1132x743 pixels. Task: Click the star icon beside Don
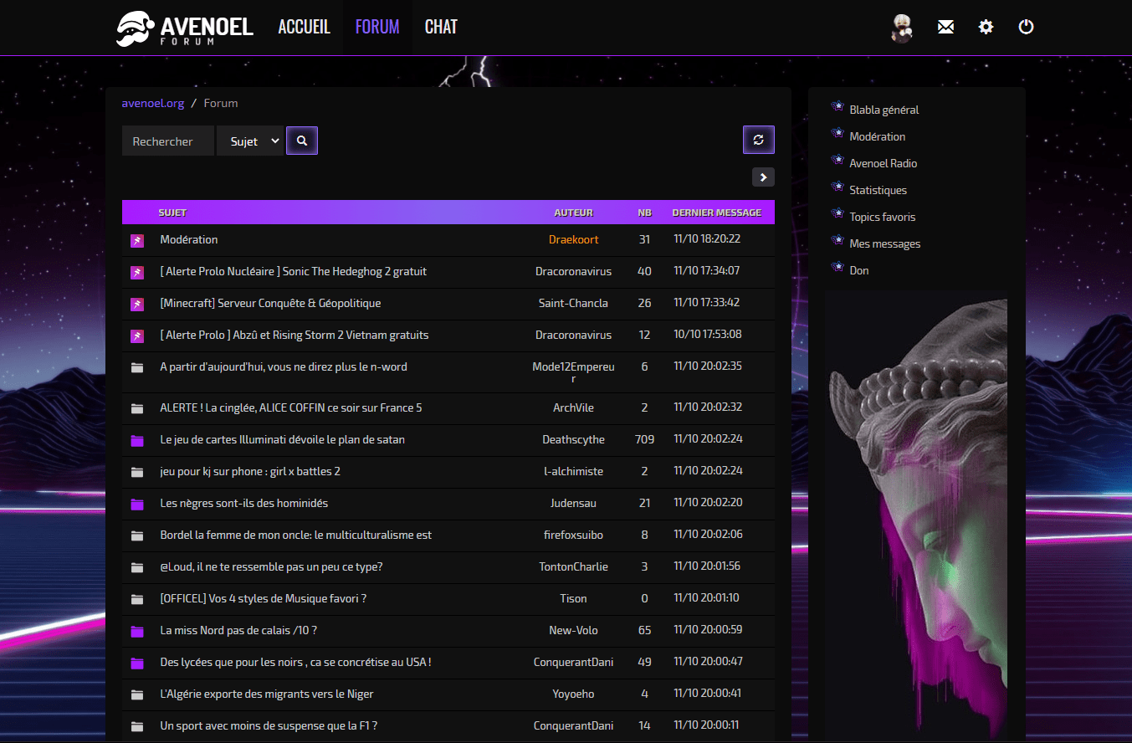pyautogui.click(x=837, y=267)
